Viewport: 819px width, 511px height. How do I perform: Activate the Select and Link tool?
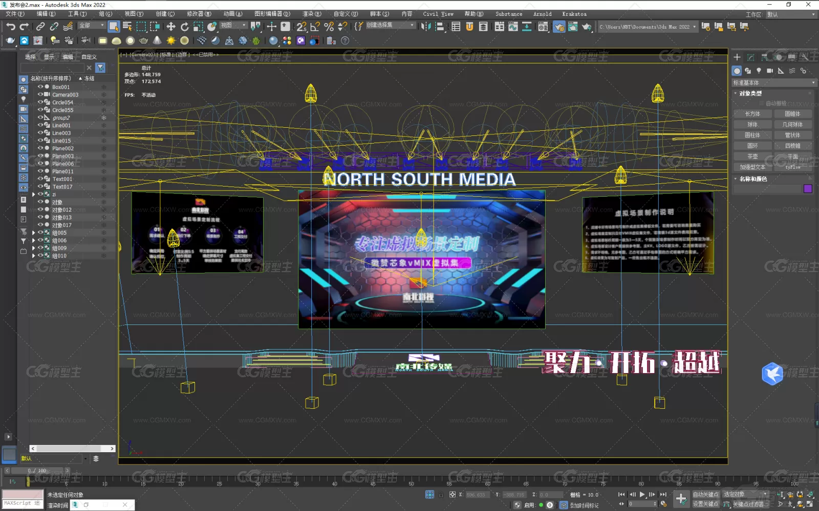tap(40, 27)
